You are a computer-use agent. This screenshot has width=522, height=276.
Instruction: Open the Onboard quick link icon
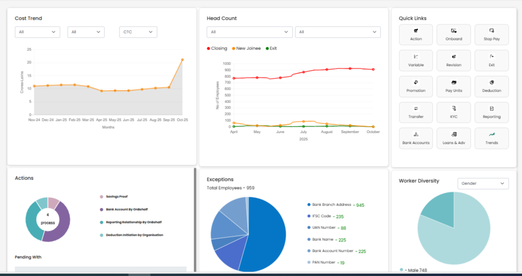tap(454, 34)
